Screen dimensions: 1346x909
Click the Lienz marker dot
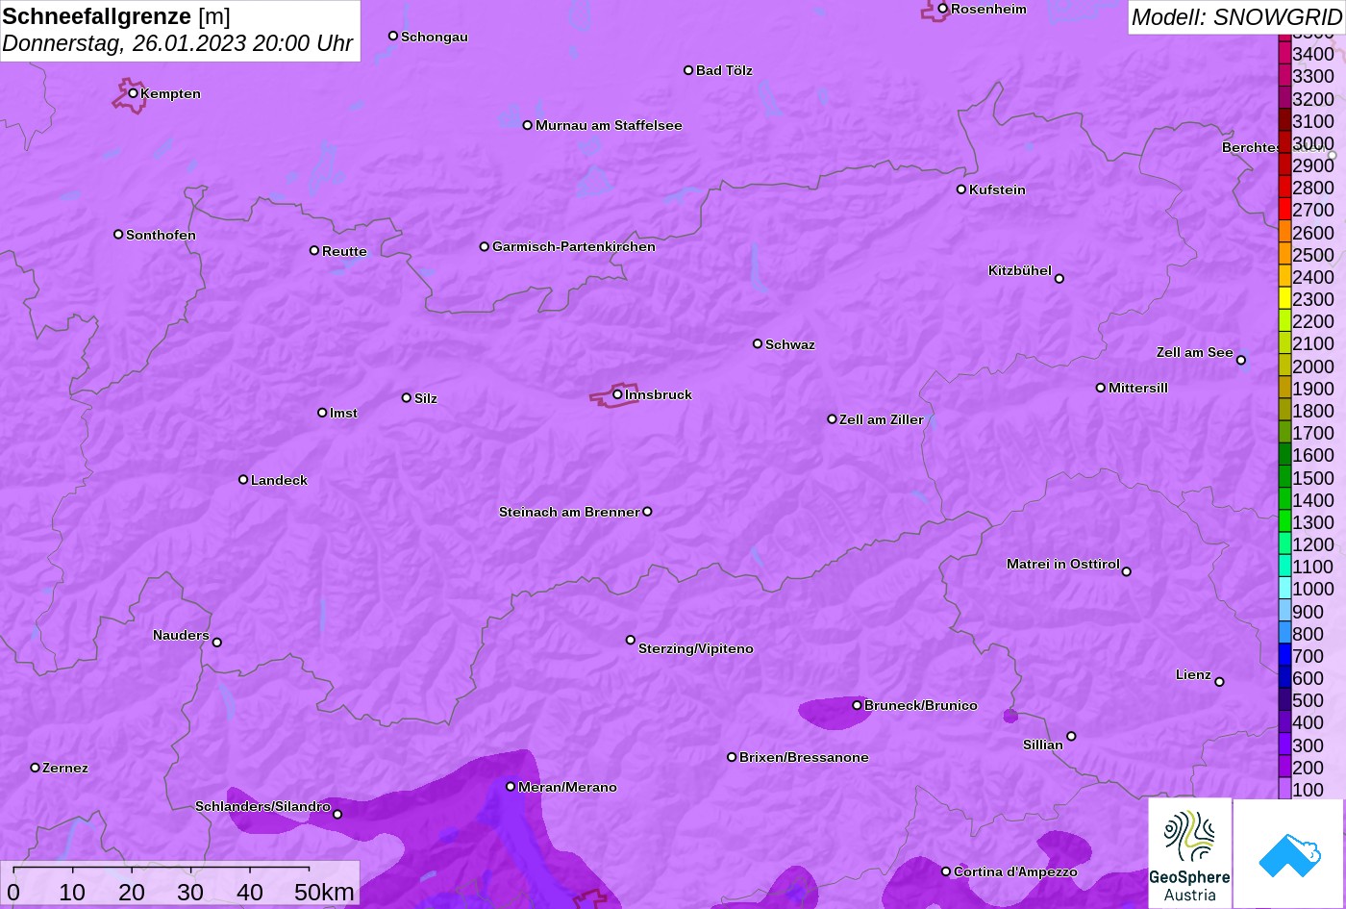tap(1219, 682)
